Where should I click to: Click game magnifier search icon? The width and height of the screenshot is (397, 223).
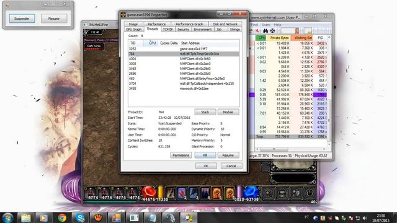click(x=268, y=194)
